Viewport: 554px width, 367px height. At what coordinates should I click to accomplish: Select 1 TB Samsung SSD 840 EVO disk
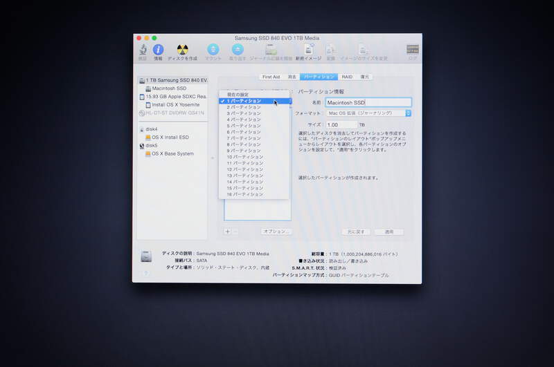172,80
